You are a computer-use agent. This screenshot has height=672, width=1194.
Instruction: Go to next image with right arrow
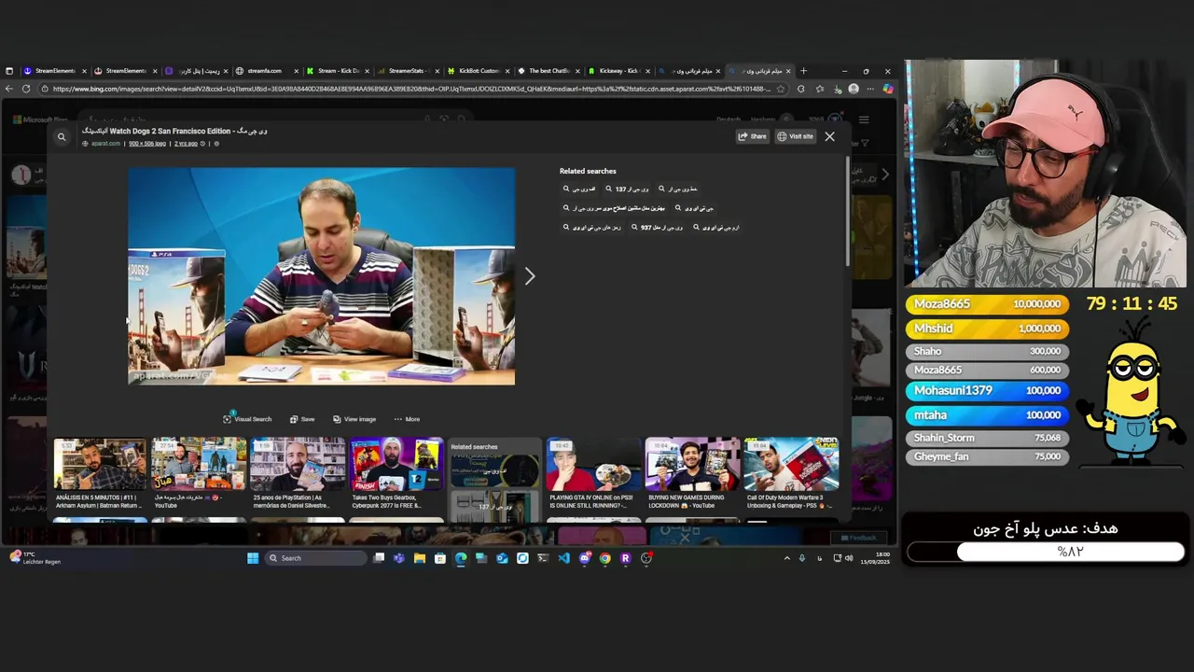pyautogui.click(x=530, y=275)
